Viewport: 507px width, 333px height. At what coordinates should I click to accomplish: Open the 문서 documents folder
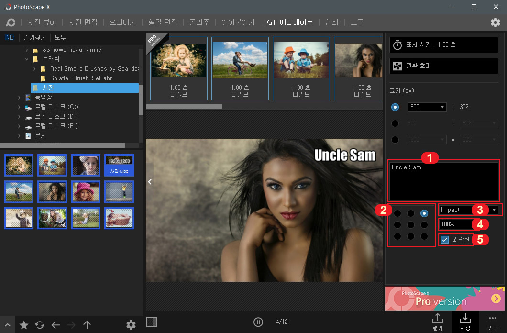pyautogui.click(x=36, y=136)
